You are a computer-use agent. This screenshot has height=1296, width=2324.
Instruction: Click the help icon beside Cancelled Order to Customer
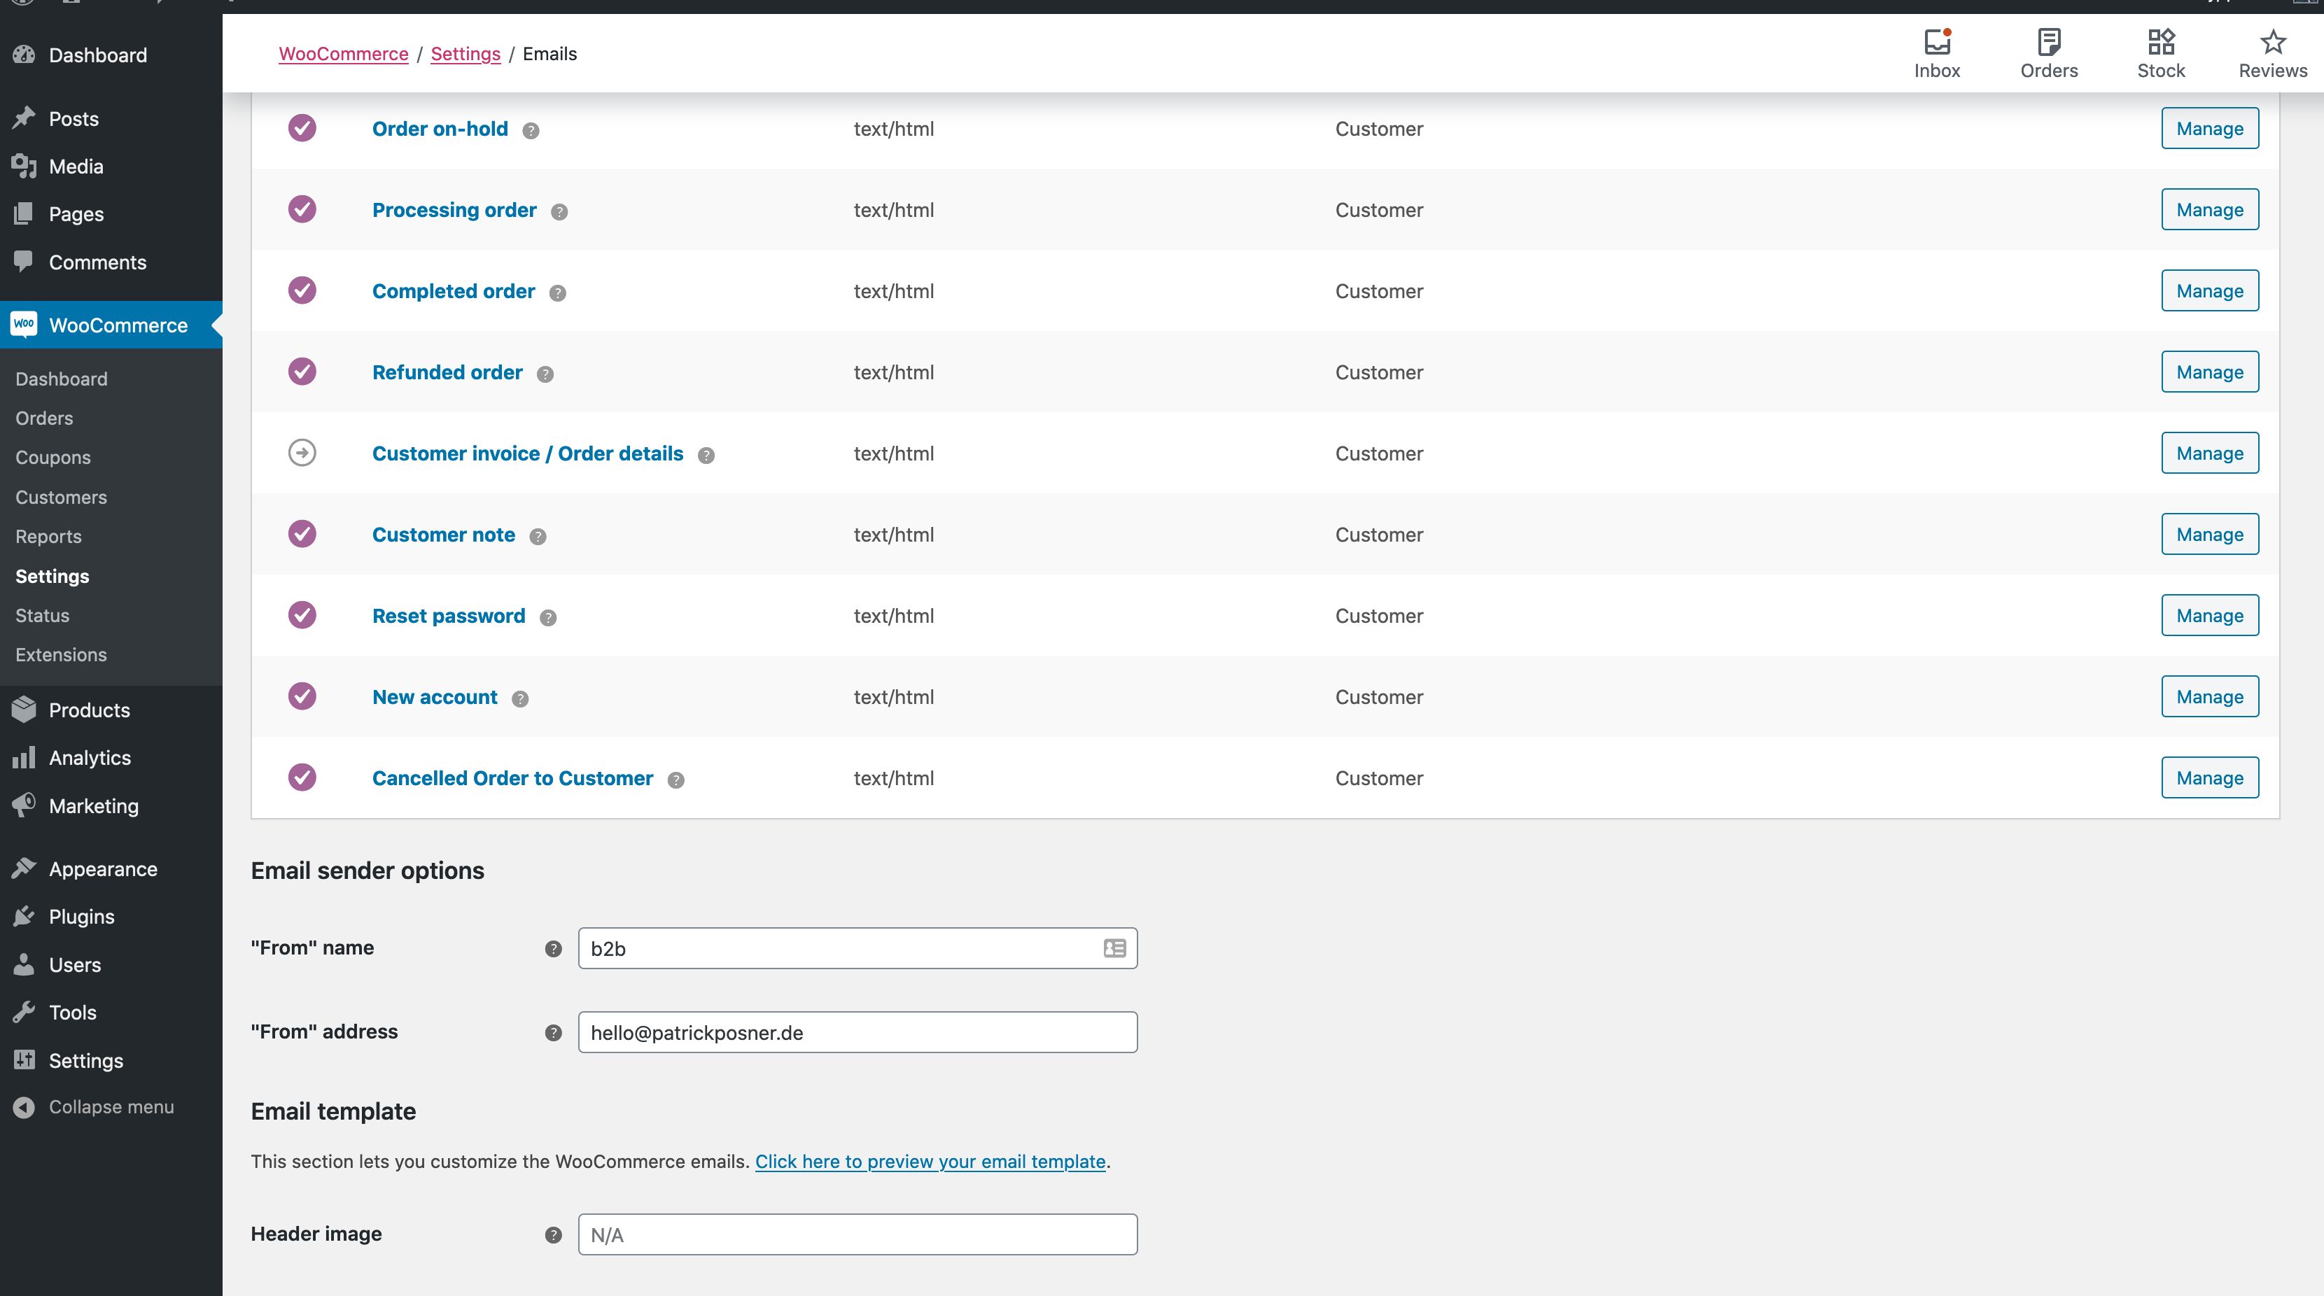pyautogui.click(x=675, y=780)
